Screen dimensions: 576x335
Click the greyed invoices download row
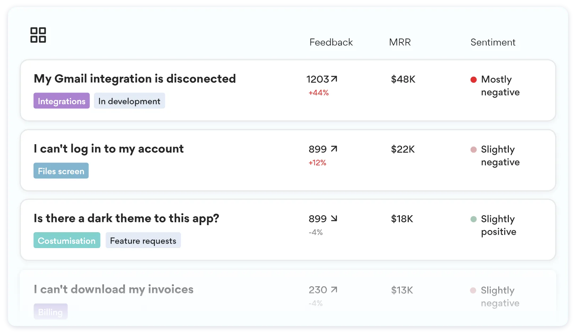pos(113,289)
